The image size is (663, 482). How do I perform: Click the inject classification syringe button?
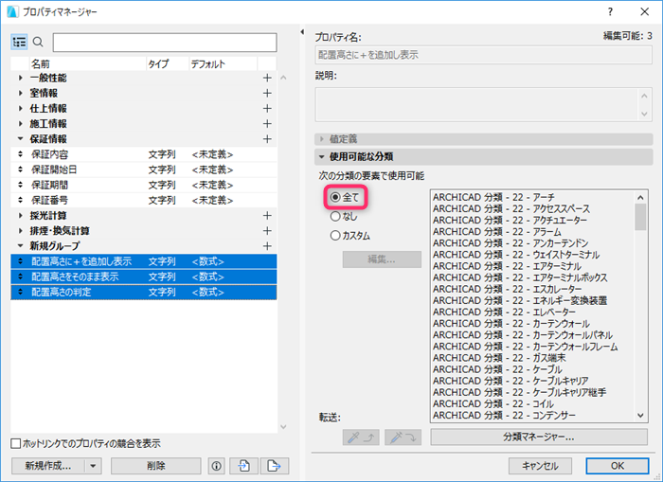pos(403,437)
